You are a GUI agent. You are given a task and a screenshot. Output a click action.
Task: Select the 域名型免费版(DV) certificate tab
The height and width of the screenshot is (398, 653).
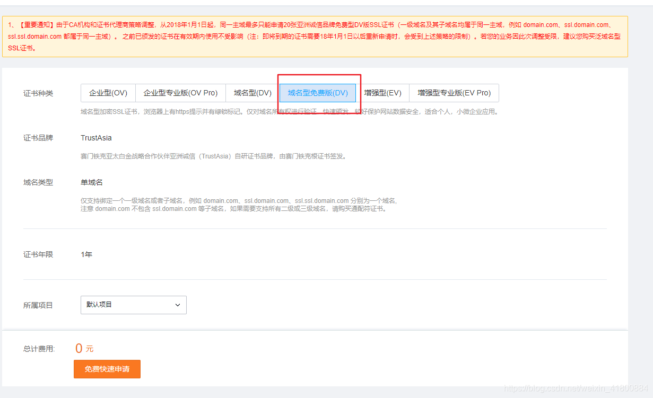(317, 93)
